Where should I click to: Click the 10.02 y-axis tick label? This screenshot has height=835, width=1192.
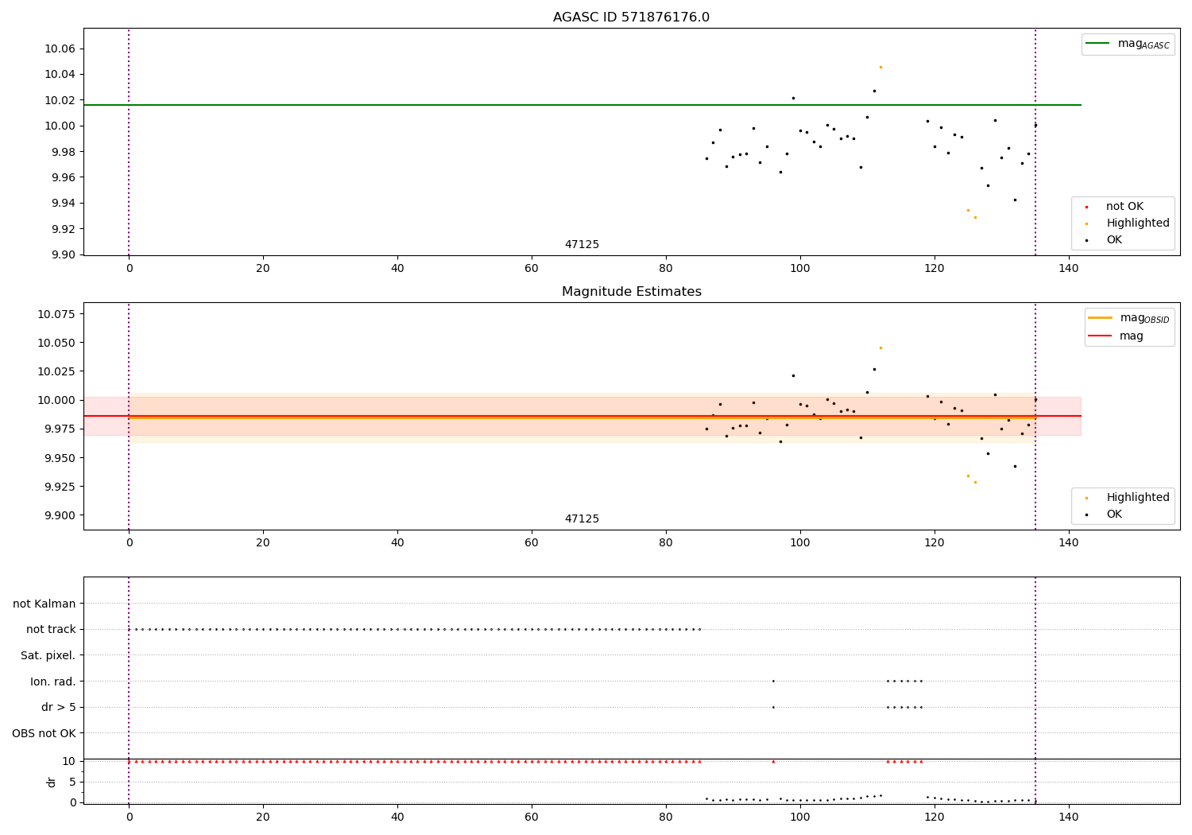coord(60,100)
